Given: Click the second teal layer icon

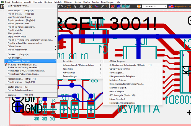Looking at the screenshot, I should 128,6.
